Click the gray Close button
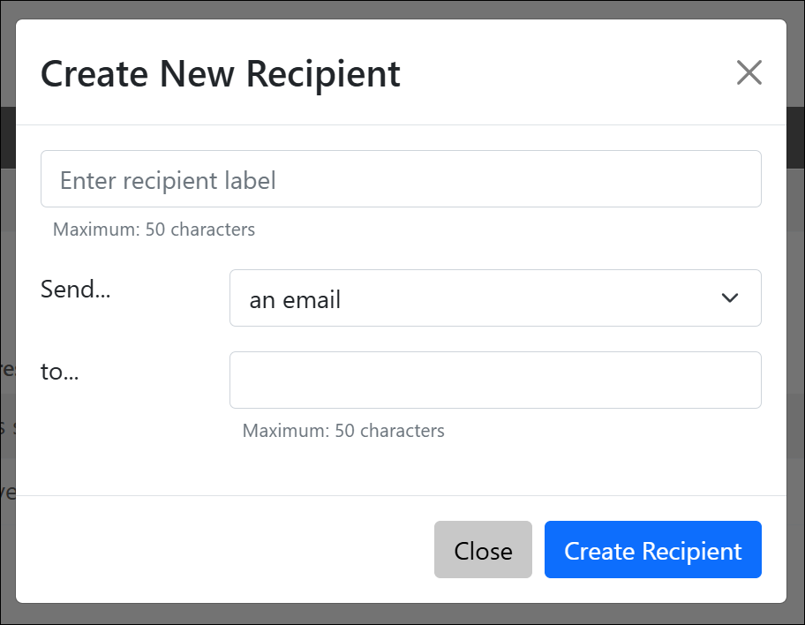This screenshot has width=805, height=625. pos(483,550)
